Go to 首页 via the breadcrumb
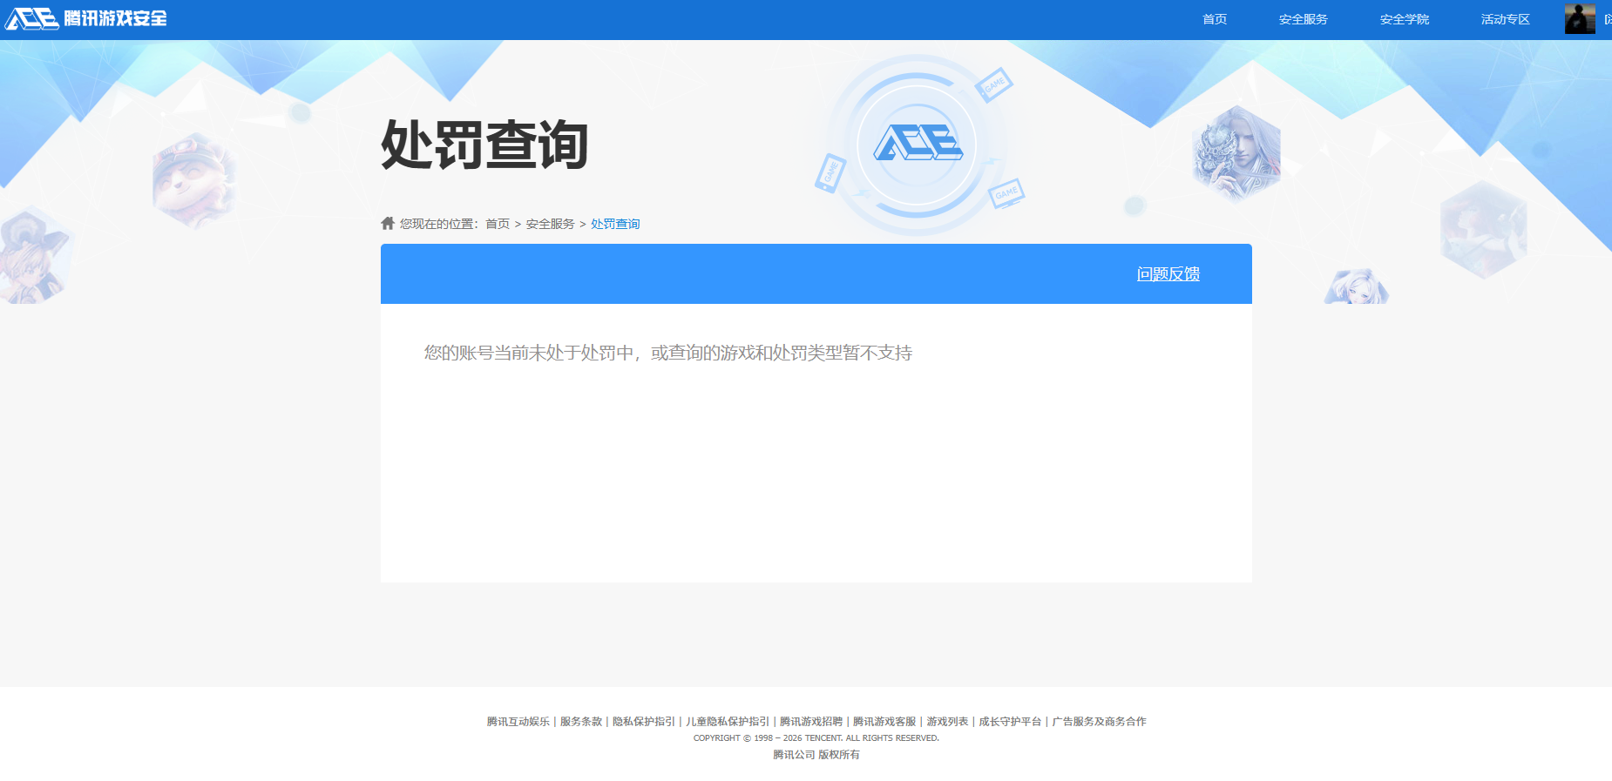The height and width of the screenshot is (781, 1612). click(x=498, y=224)
